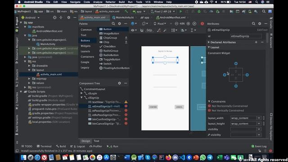Expand clLogin in Component Tree
Screen dimensions: 288x162
point(81,93)
